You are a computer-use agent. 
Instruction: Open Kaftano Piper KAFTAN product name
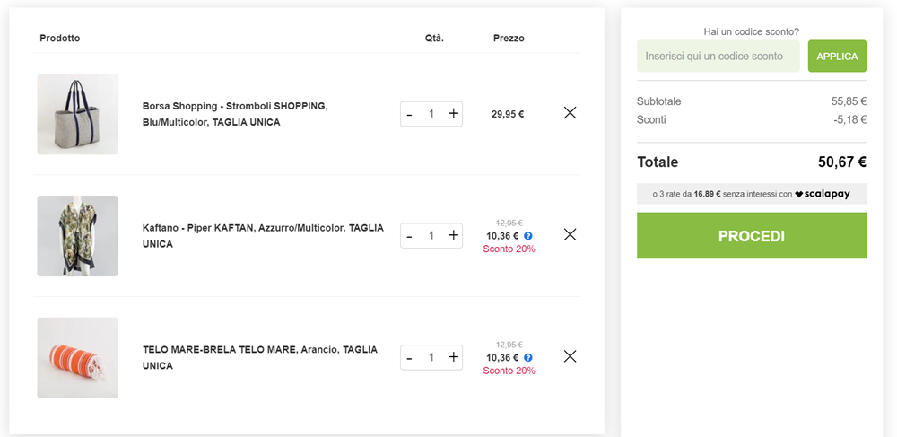(x=263, y=236)
